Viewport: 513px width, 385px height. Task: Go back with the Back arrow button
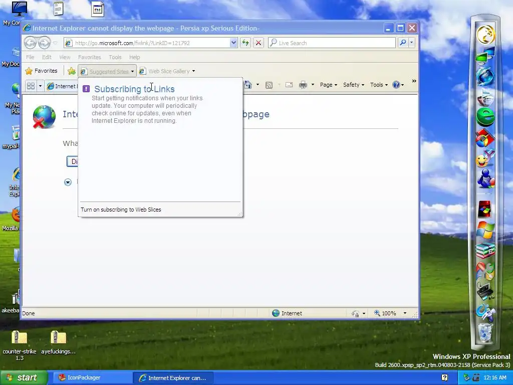tap(30, 43)
